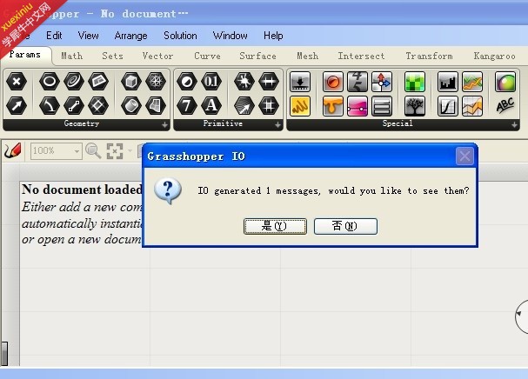Viewport: 528px width, 379px height.
Task: Select the black bar graph icon
Action: [x=447, y=82]
